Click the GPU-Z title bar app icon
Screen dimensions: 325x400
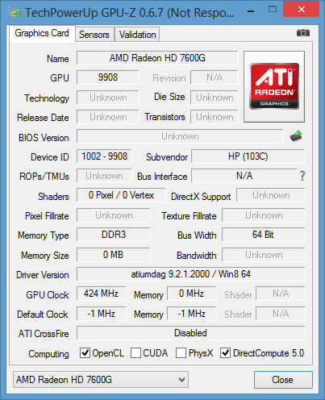(x=15, y=12)
